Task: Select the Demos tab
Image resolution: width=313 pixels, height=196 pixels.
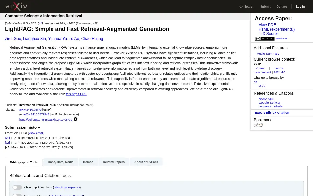Action: (x=88, y=162)
